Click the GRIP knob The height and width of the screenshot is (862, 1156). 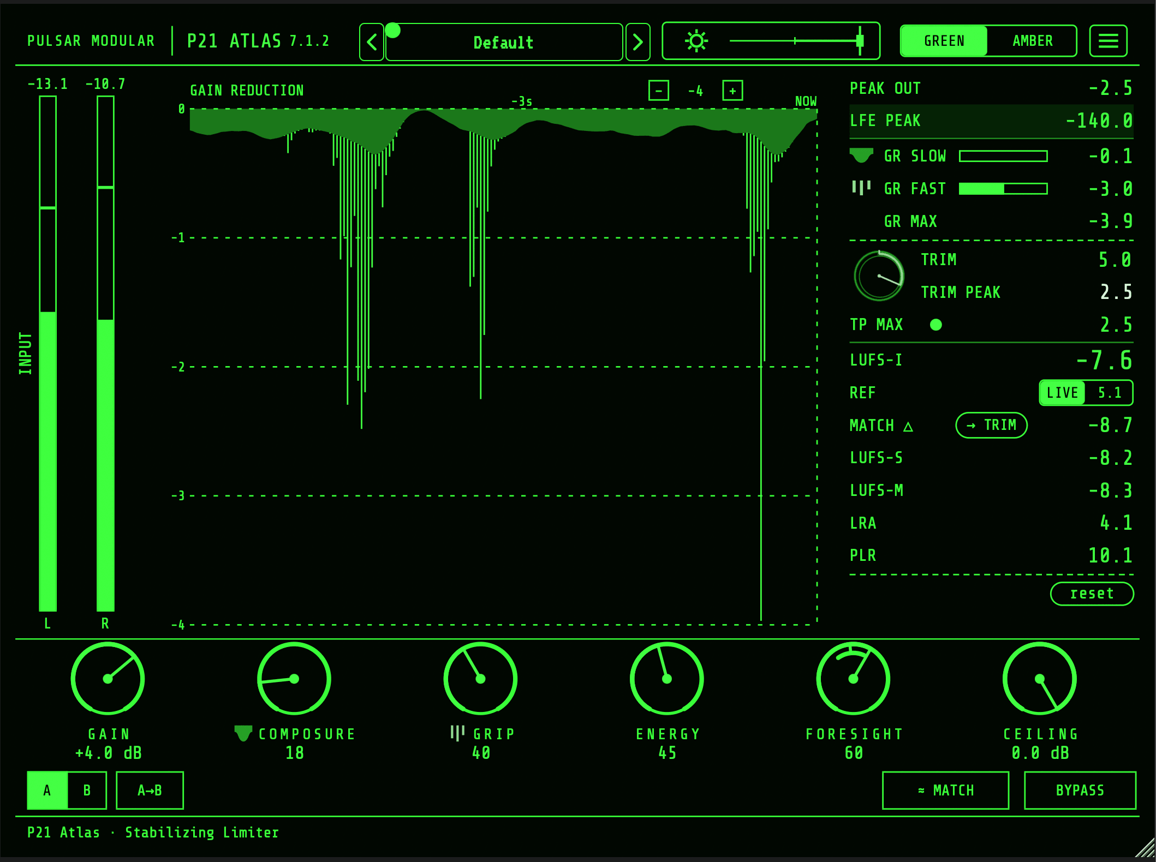pos(480,679)
